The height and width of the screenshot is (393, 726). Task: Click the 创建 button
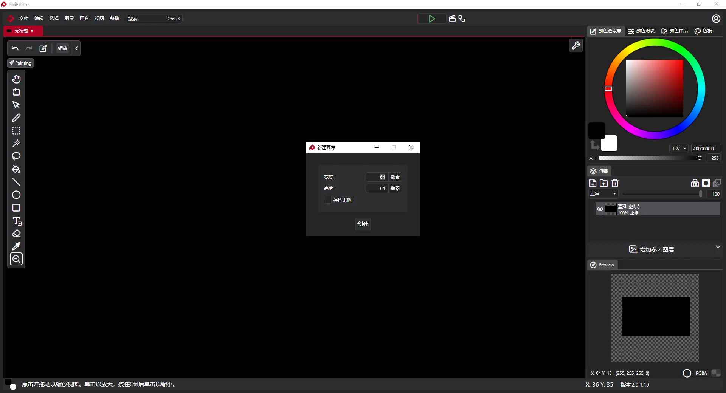(363, 224)
